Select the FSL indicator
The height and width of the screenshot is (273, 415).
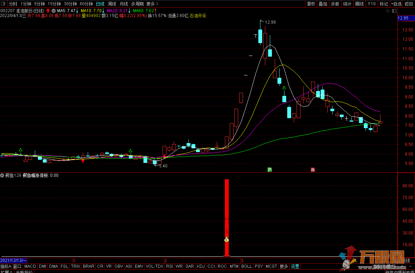tap(64, 266)
